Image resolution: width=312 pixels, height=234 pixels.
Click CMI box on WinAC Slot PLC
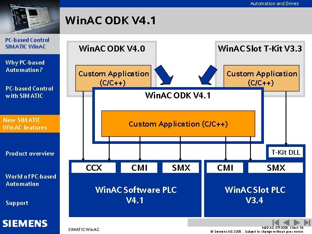pyautogui.click(x=225, y=168)
